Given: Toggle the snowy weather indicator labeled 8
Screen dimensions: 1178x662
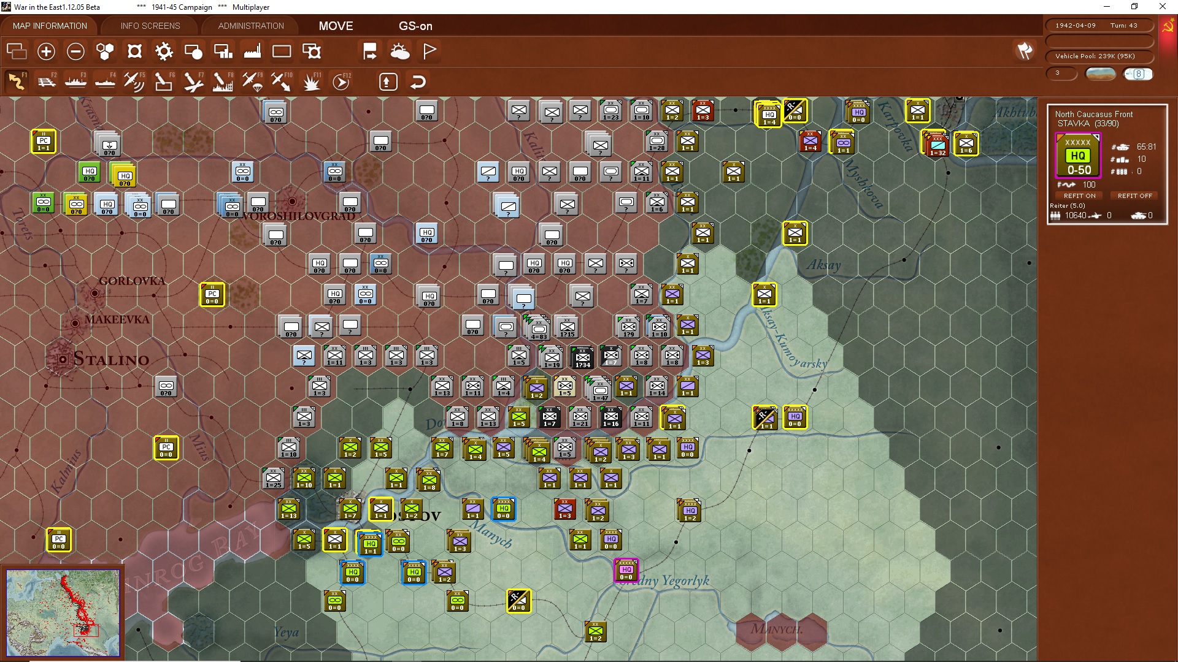Looking at the screenshot, I should (x=1138, y=74).
